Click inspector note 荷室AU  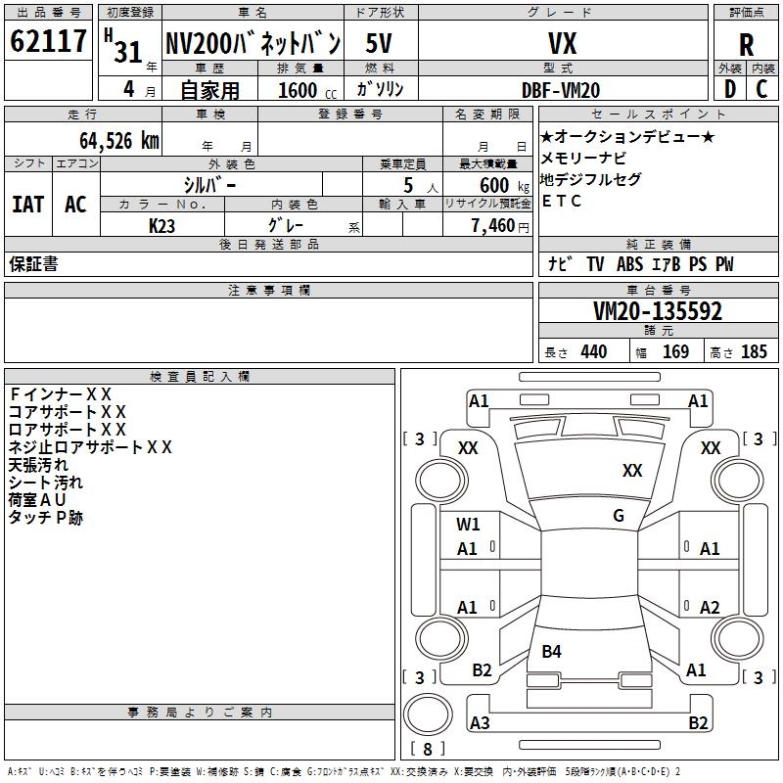click(37, 499)
